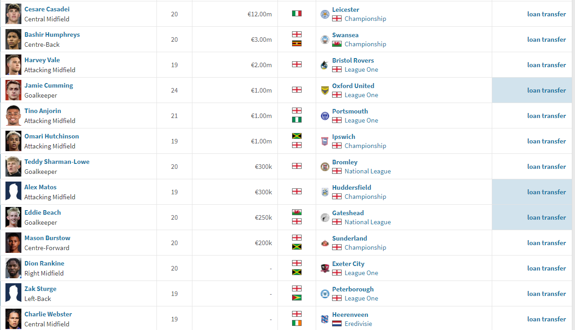Open Cesare Casadei's player photo
The image size is (575, 330).
[13, 14]
